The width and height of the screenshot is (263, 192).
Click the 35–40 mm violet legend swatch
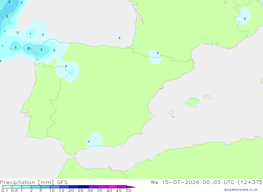pos(103,187)
